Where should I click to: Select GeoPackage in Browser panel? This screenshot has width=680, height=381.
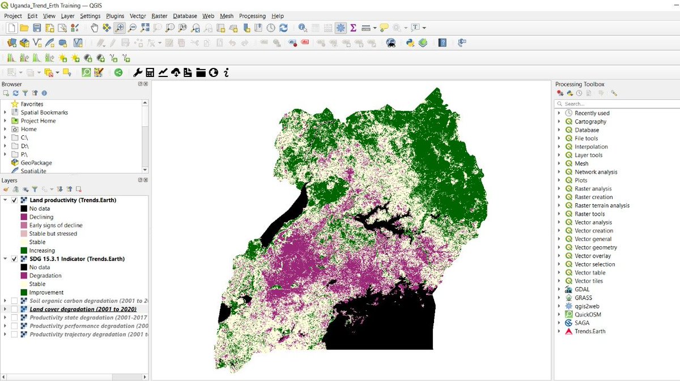tap(36, 163)
